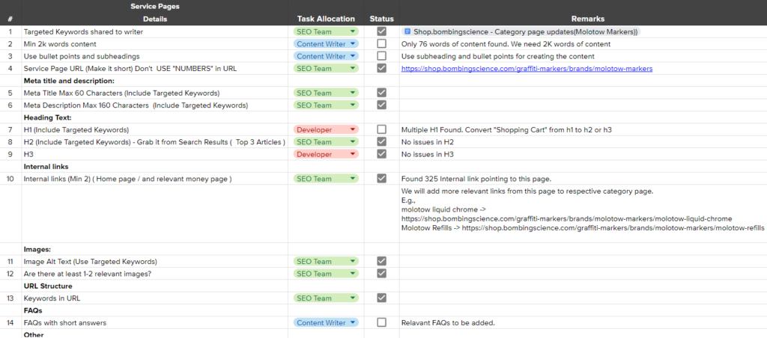This screenshot has height=338, width=767.
Task: Check the status box for Min 2k words content
Action: (x=381, y=43)
